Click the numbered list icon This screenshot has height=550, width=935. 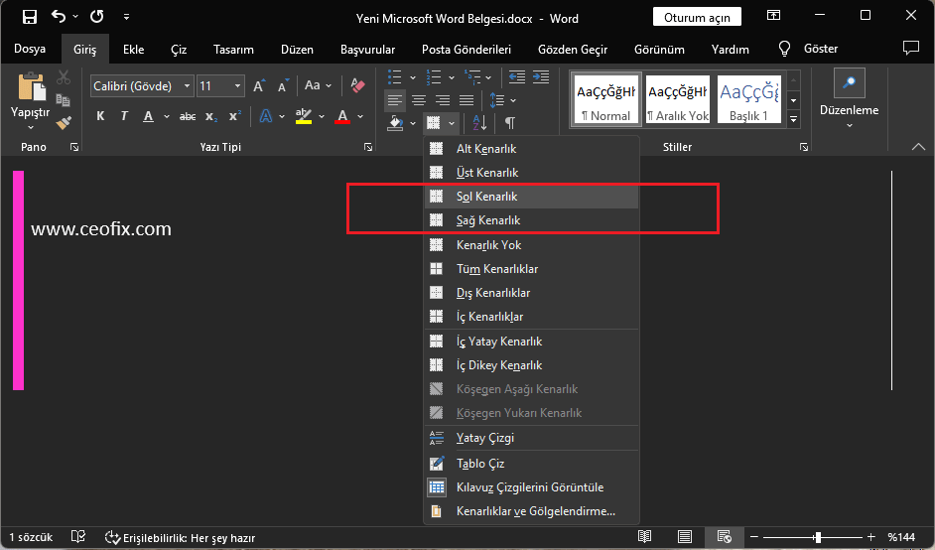[434, 77]
